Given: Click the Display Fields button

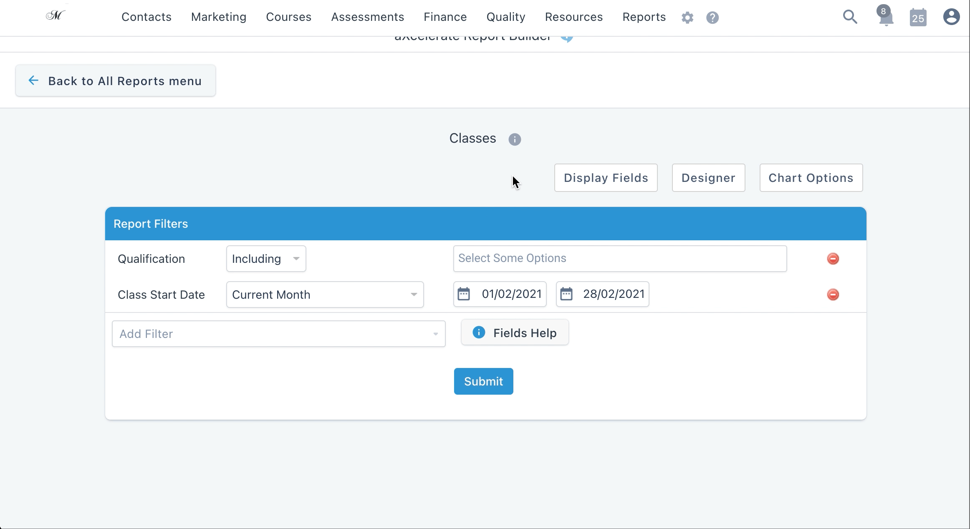Looking at the screenshot, I should click(x=606, y=178).
